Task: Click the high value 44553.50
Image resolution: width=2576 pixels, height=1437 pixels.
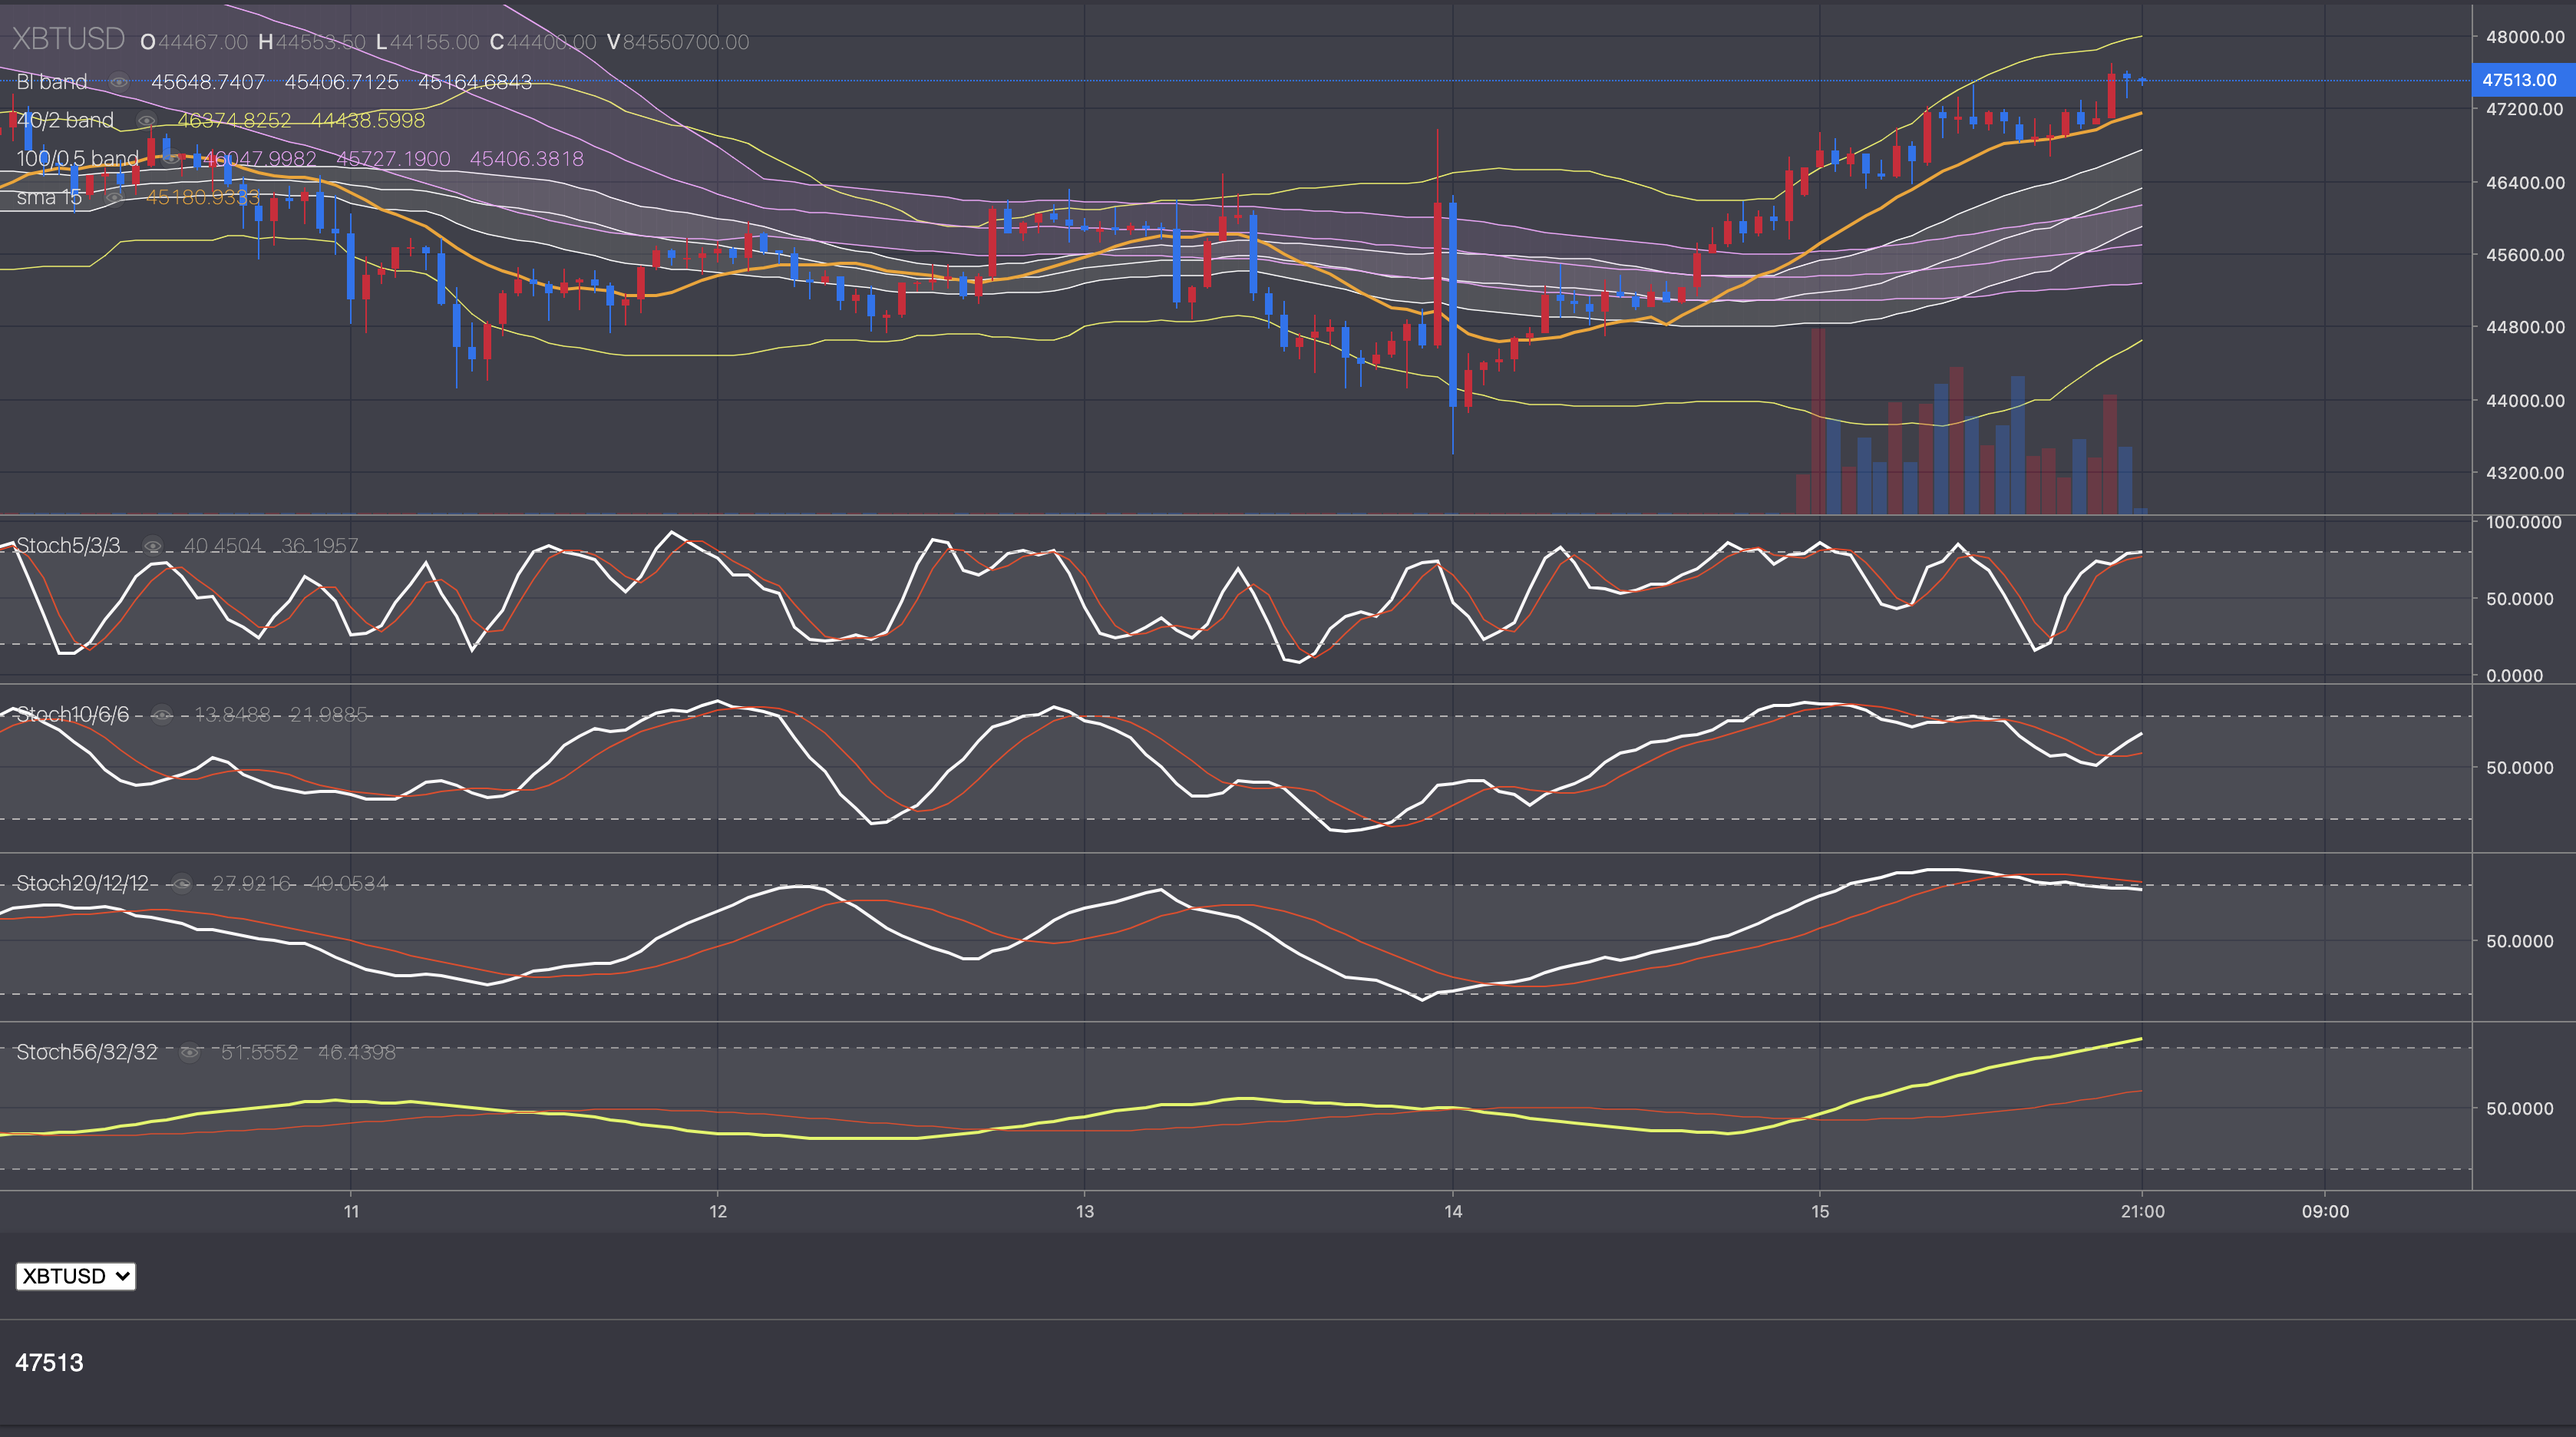Action: [321, 42]
